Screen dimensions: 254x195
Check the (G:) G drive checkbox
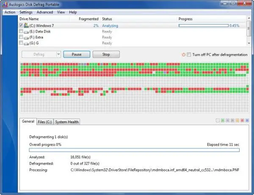click(21, 43)
